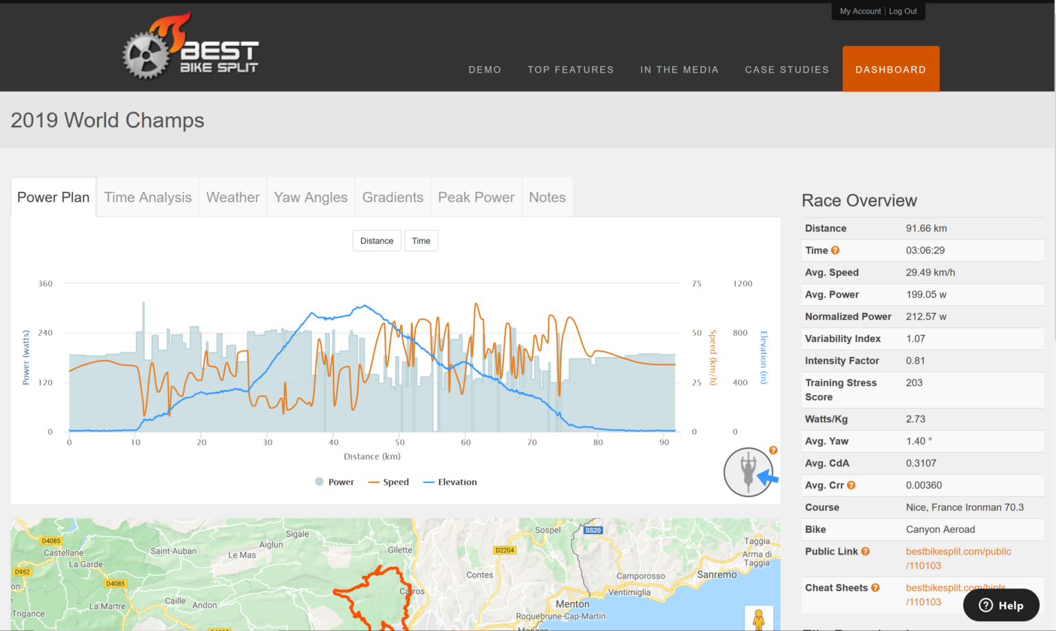Open the Help widget in the bottom corner
Viewport: 1056px width, 631px height.
click(1000, 605)
